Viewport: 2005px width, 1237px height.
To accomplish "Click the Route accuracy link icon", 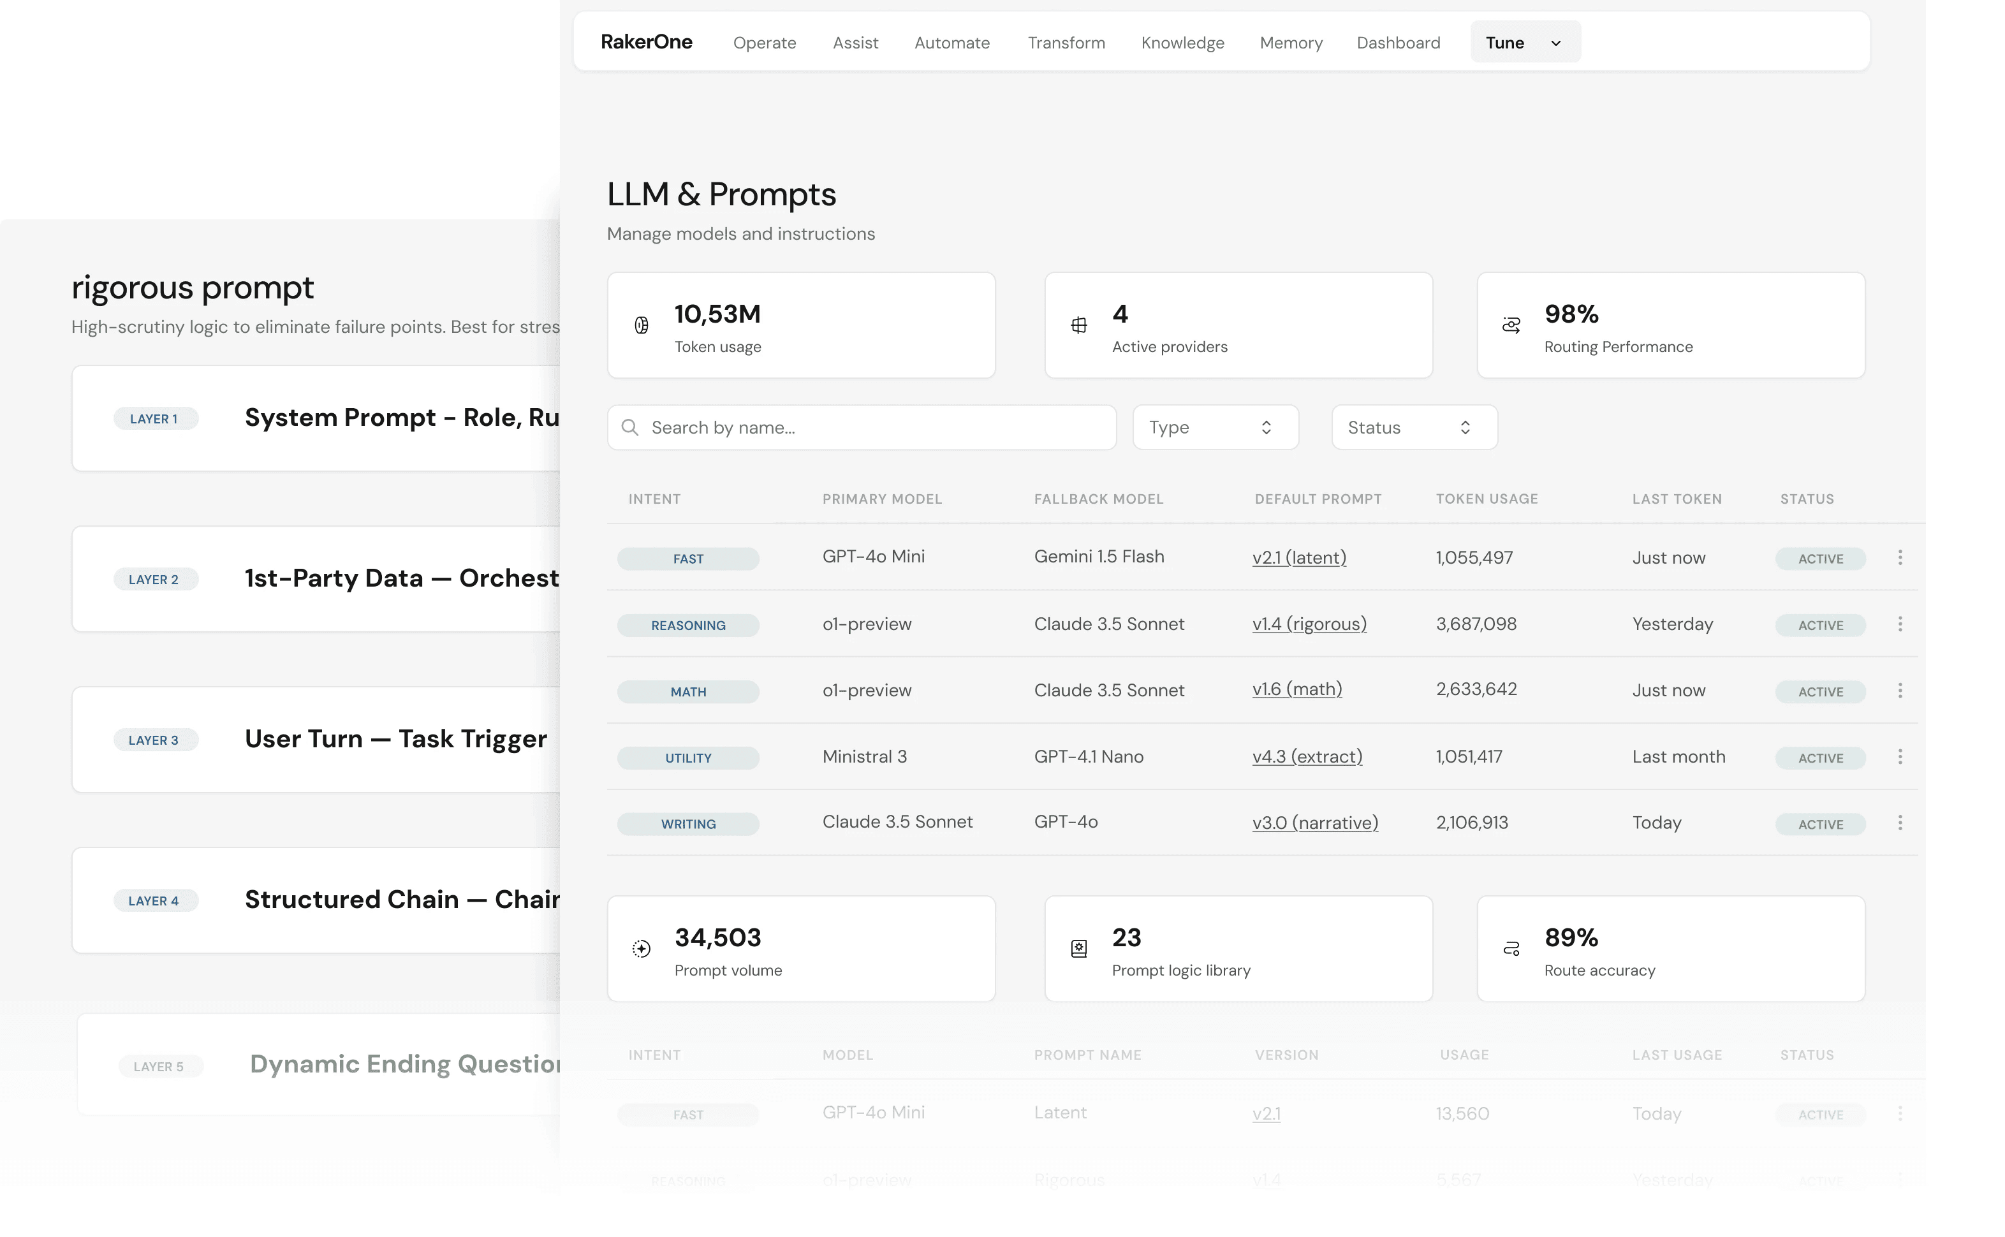I will point(1511,948).
